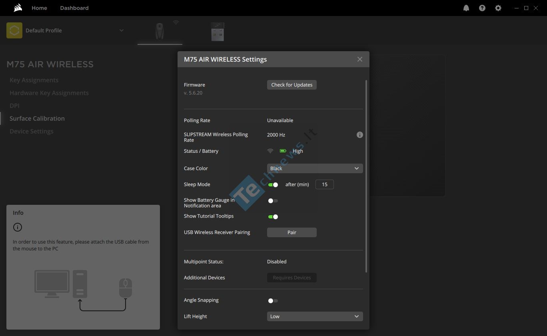Click the green battery level icon
The height and width of the screenshot is (336, 547).
(x=283, y=151)
